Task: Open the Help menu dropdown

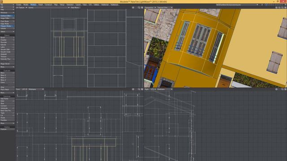Action: (7, 9)
